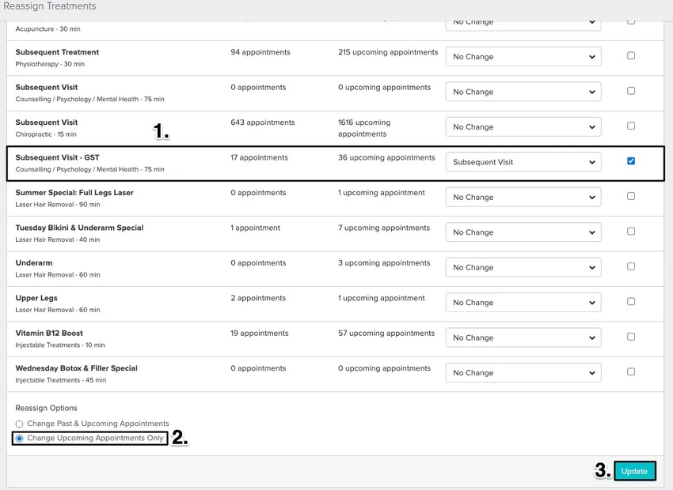Click the '19 appointments' cell
673x490 pixels.
pos(259,334)
